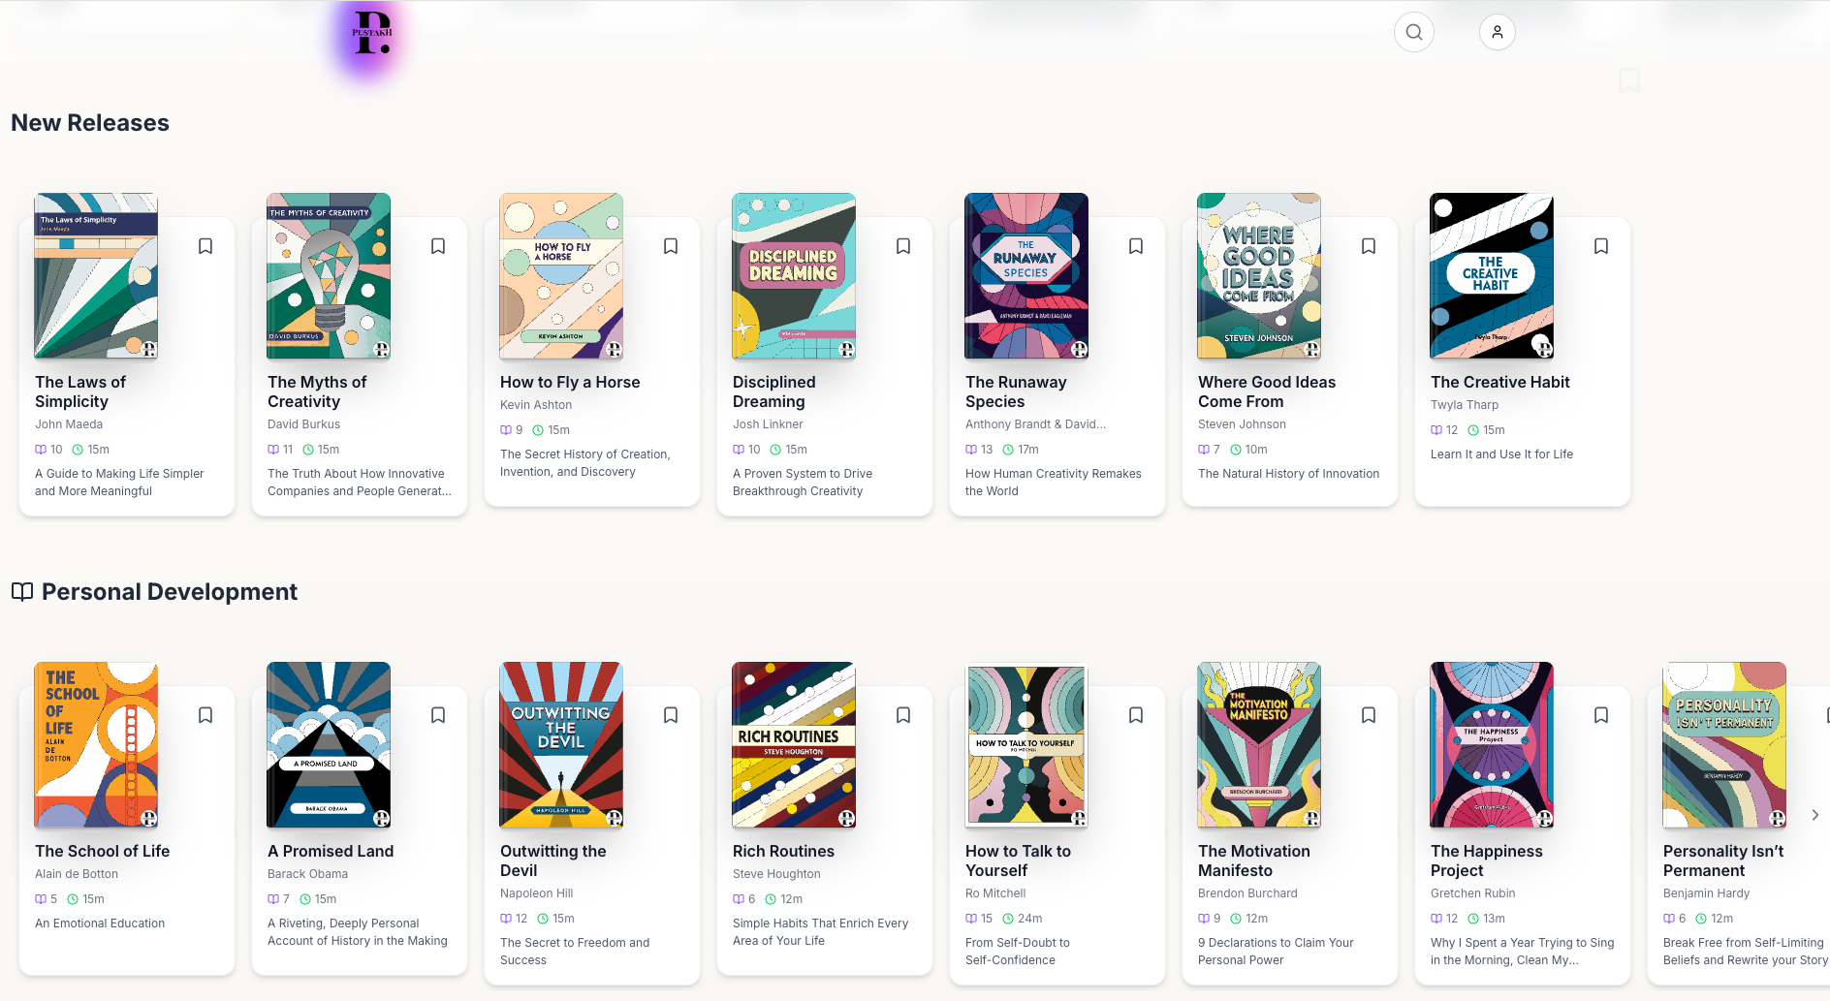Toggle bookmark on Disciplined Dreaming

point(903,246)
